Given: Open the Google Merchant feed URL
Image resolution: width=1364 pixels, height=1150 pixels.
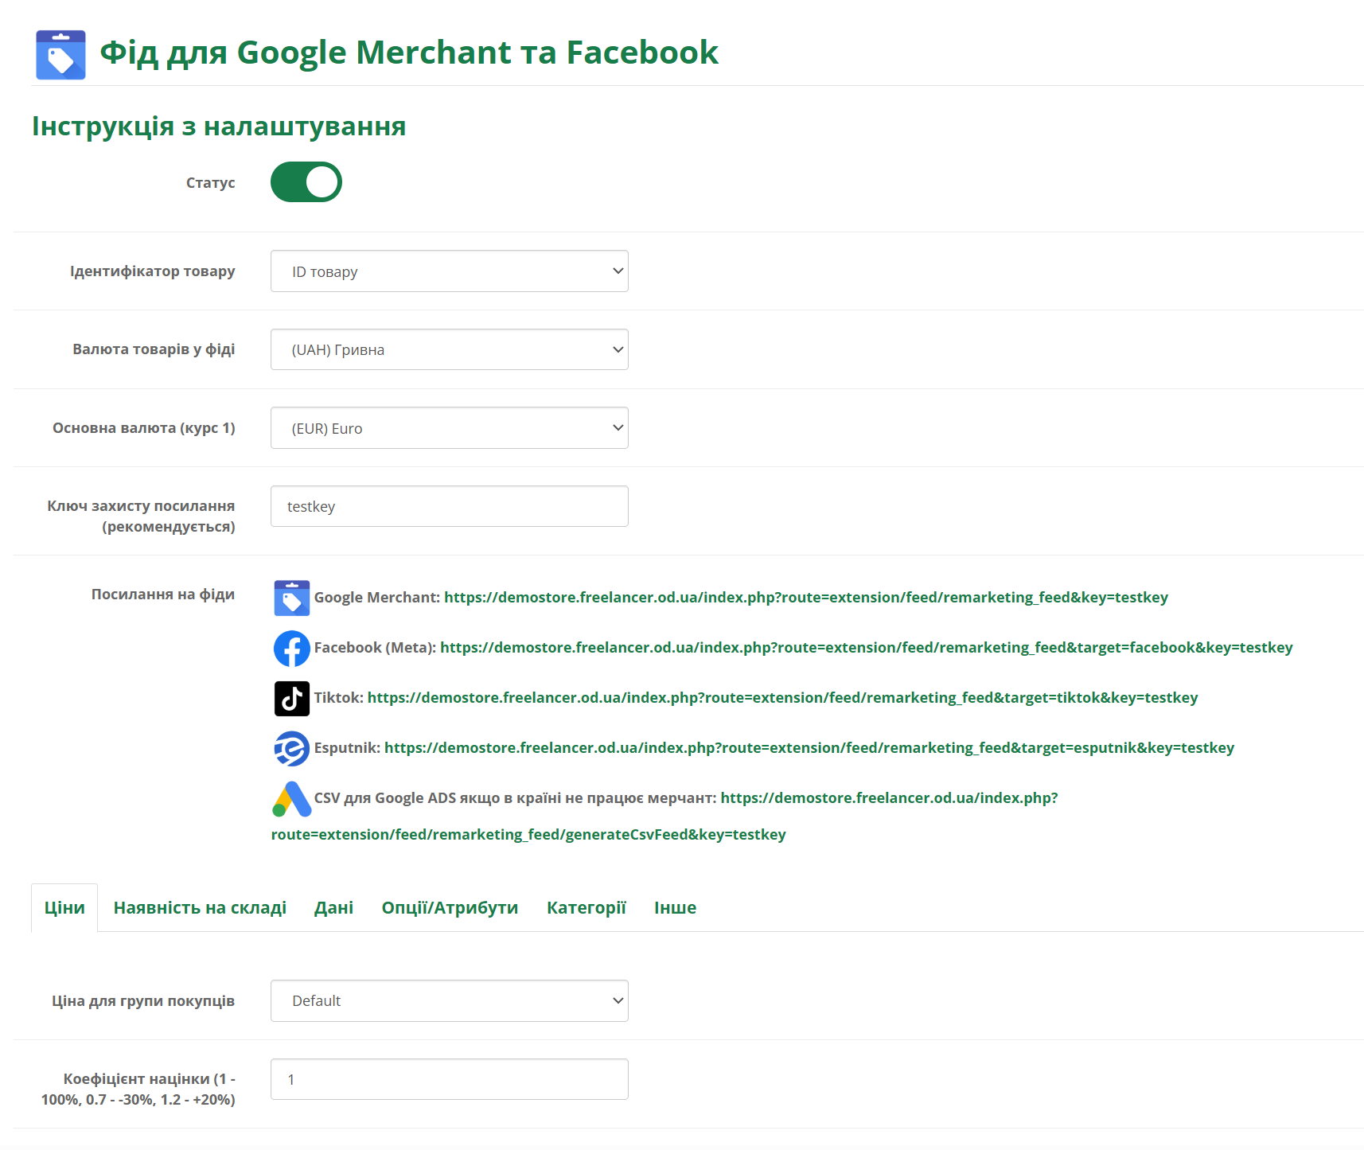Looking at the screenshot, I should (x=806, y=598).
